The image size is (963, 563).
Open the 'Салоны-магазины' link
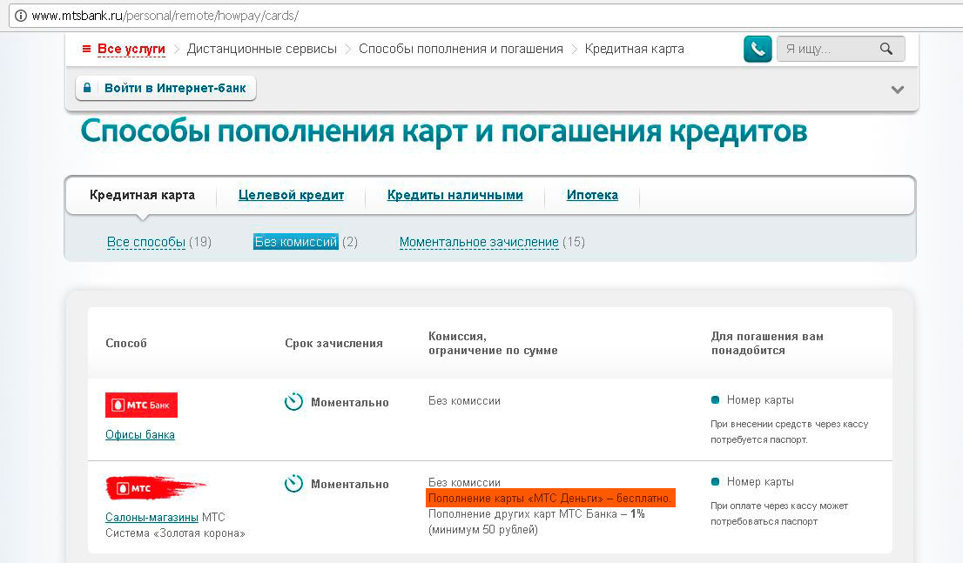click(x=152, y=517)
